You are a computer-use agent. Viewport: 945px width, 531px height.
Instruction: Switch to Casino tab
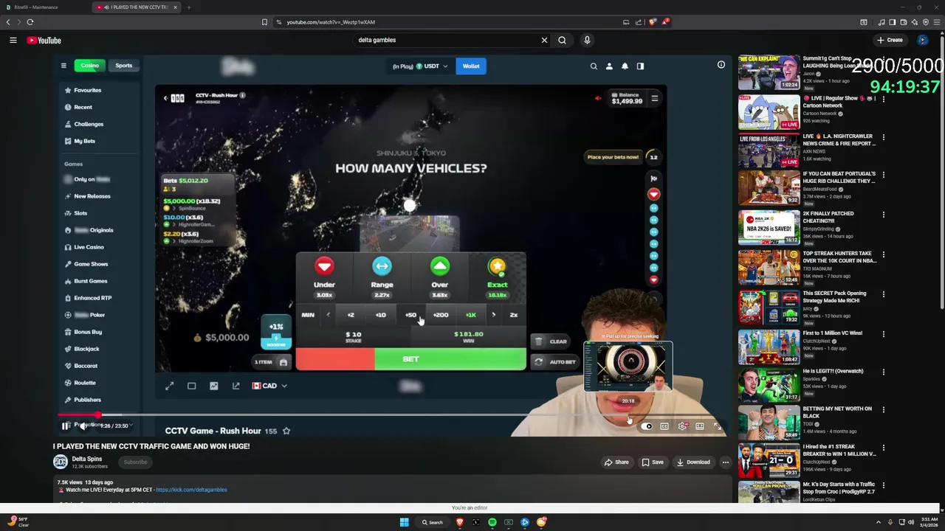[89, 66]
